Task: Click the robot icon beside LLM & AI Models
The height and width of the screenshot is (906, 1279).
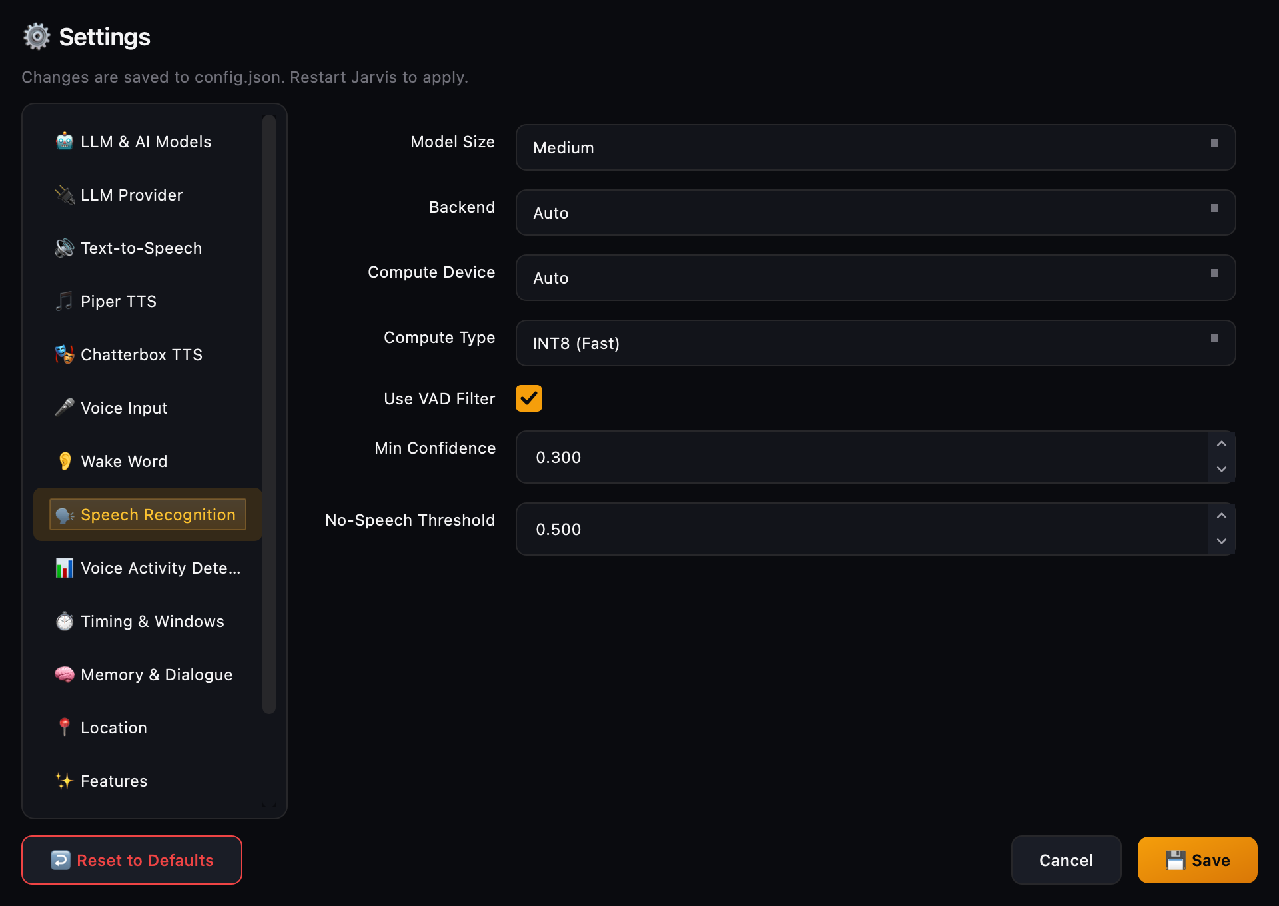Action: point(64,141)
